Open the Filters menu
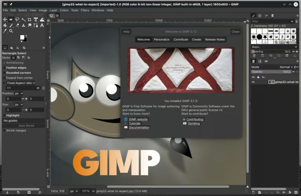301x196 pixels. (85, 10)
